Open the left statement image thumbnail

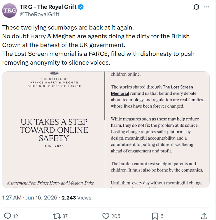(x=54, y=130)
